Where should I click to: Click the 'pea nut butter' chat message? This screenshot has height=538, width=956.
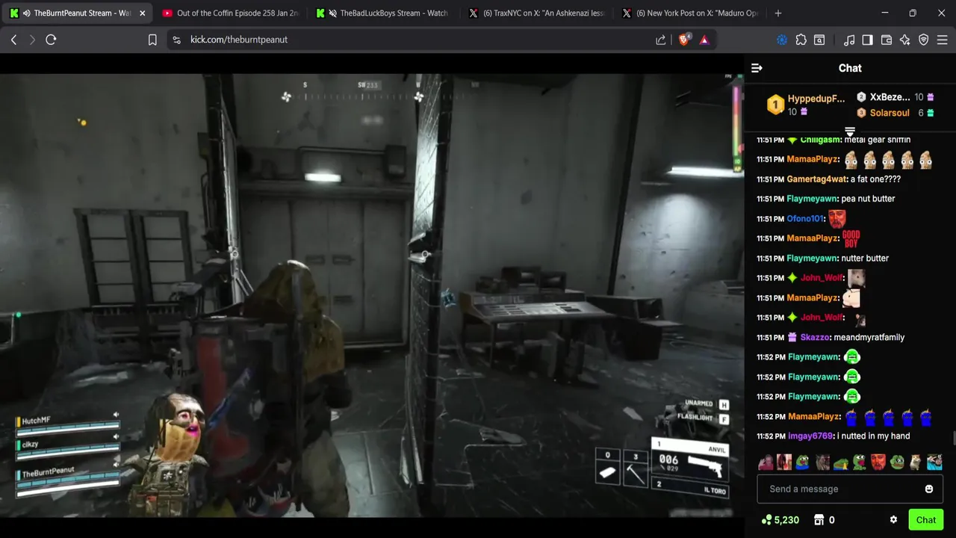[868, 199]
